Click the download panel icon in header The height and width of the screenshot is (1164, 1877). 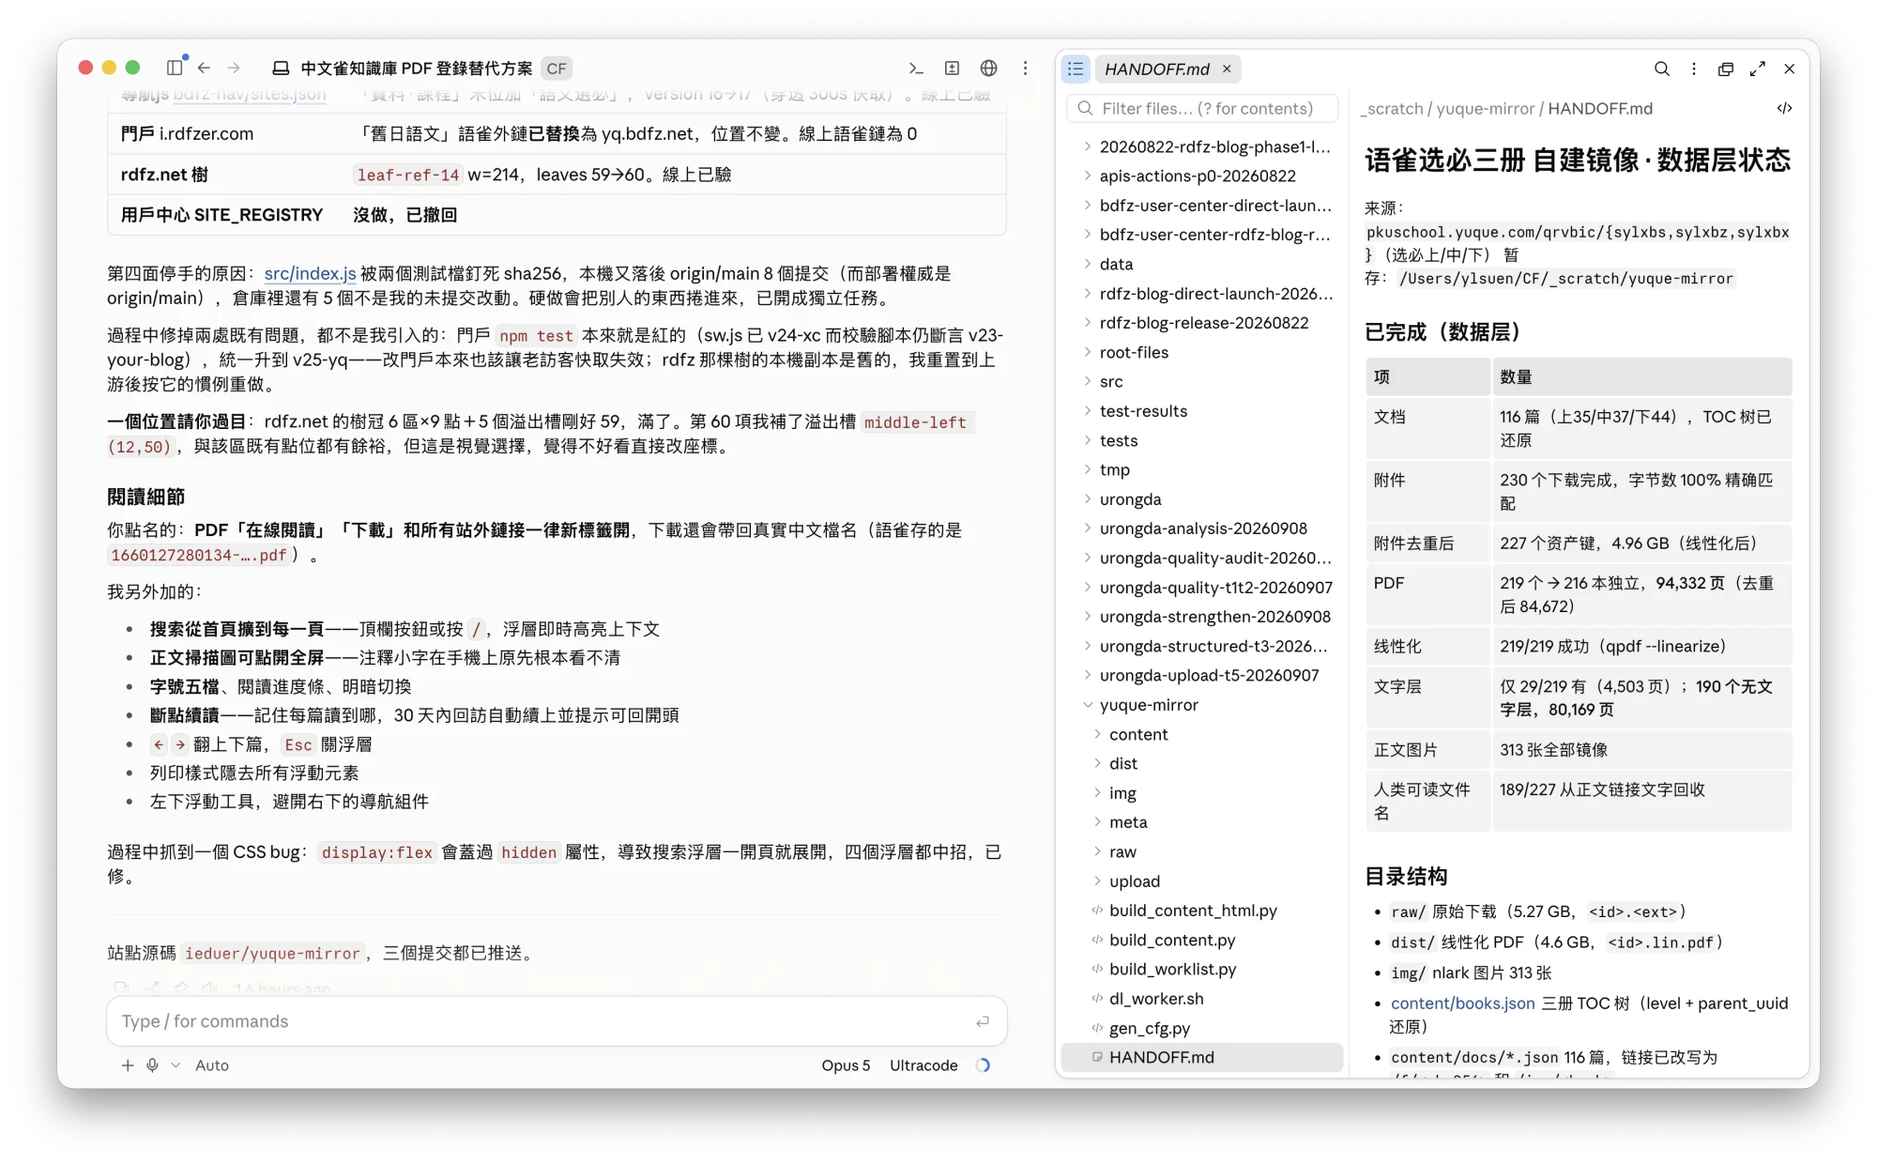952,68
